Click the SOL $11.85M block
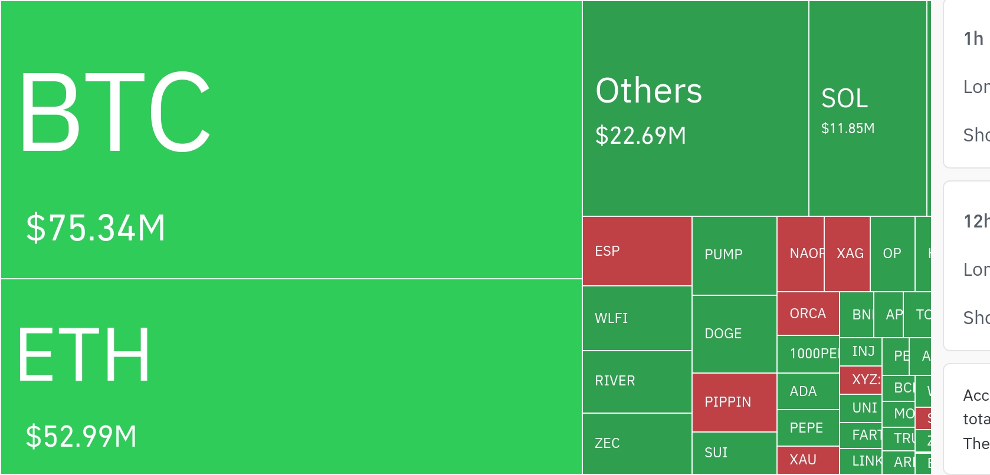The image size is (990, 475). [x=867, y=109]
